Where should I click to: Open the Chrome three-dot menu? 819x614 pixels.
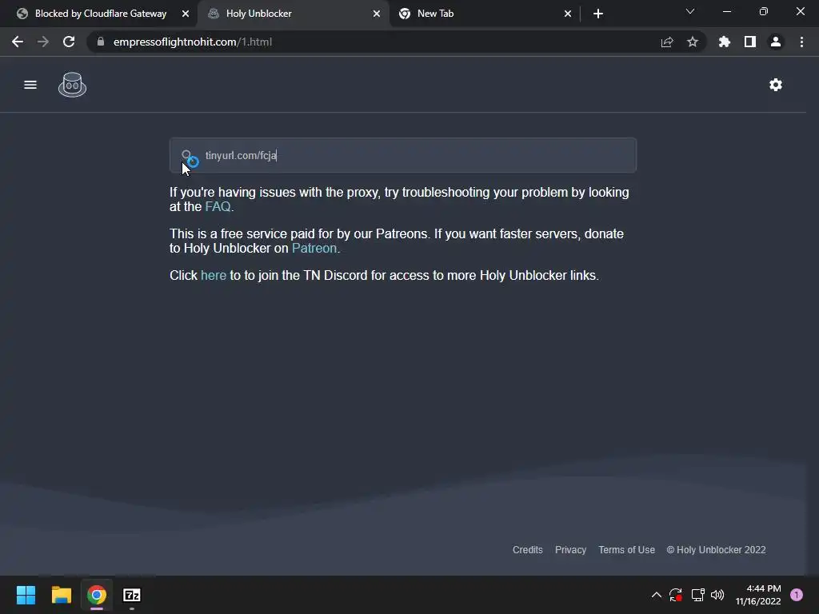pos(801,42)
